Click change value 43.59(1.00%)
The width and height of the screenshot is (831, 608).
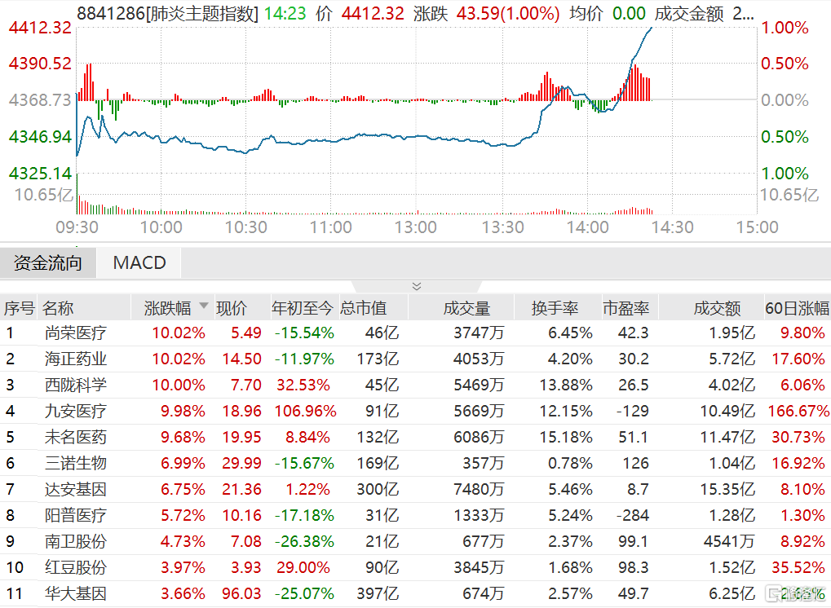(508, 13)
